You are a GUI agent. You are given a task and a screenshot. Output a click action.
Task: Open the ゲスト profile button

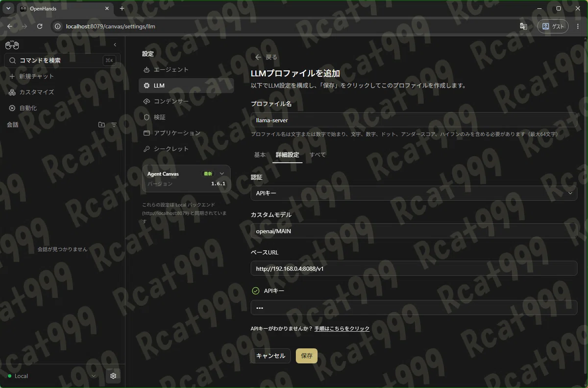(553, 26)
